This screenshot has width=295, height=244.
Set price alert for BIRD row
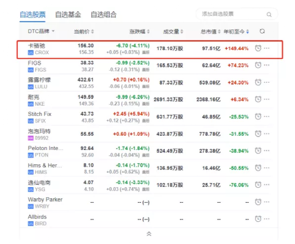[258, 219]
